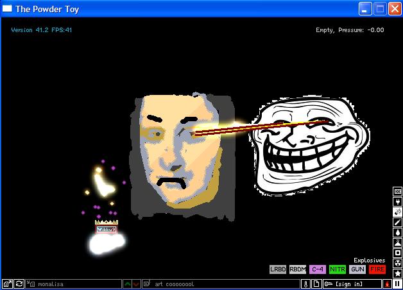Open the radioactive elements category icon

(x=397, y=263)
